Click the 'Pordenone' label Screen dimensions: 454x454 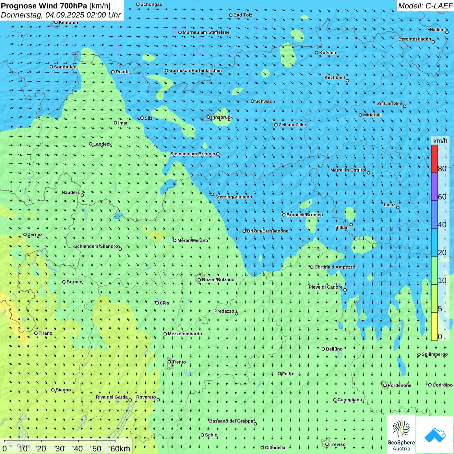(400, 385)
